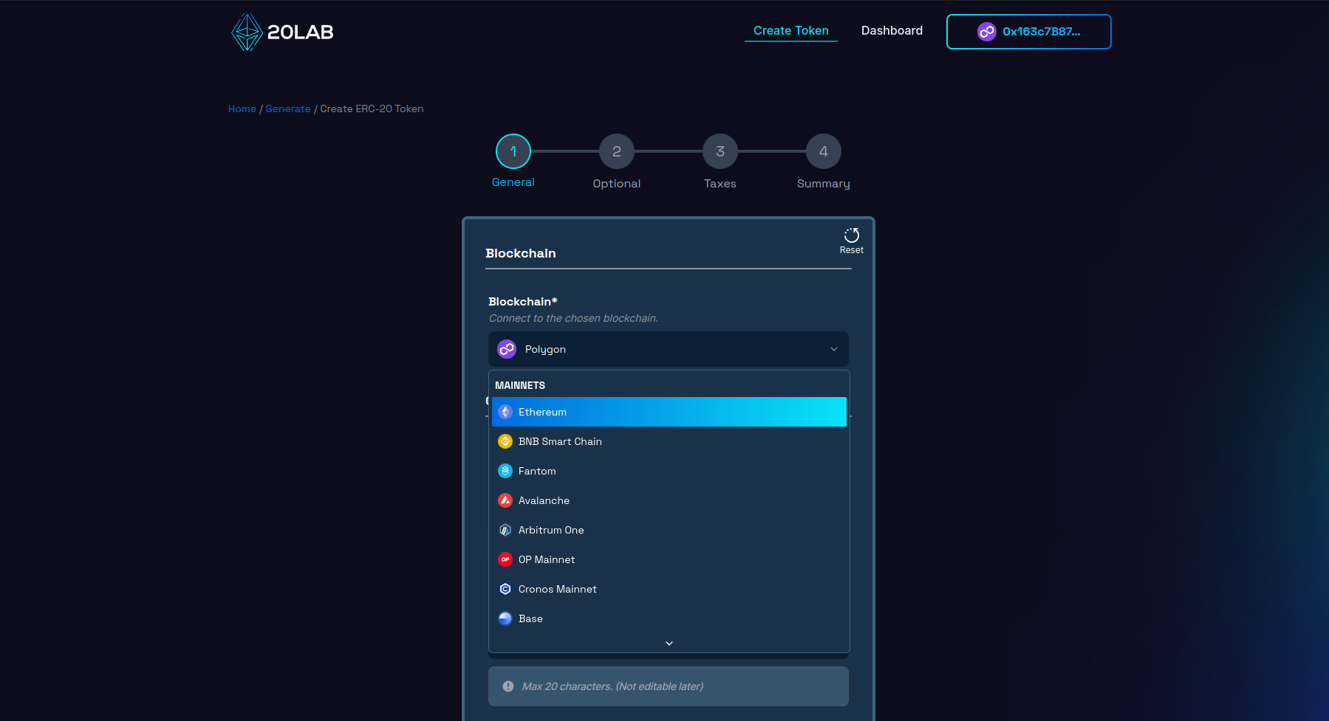Click Polygon icon in wallet button
This screenshot has height=721, width=1329.
(986, 32)
